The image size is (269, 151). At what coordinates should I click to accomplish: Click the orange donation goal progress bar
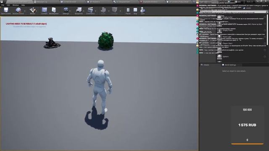click(247, 144)
